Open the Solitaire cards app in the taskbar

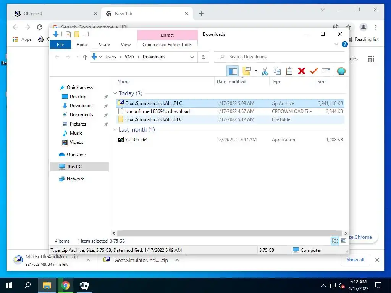point(84,285)
